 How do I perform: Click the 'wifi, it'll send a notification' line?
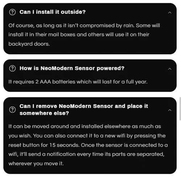(x=86, y=154)
